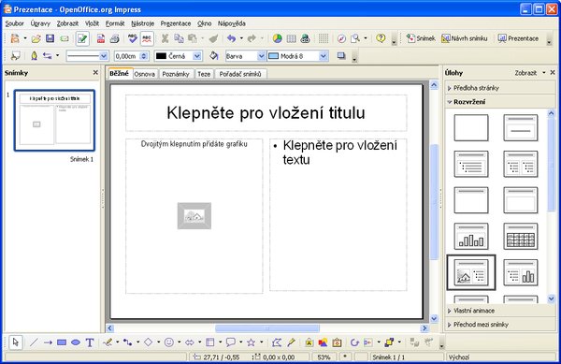
Task: Select the Stars shapes tool
Action: [x=252, y=342]
